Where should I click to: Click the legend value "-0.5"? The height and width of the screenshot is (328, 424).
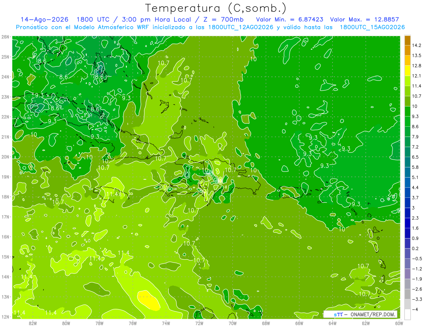point(417,259)
